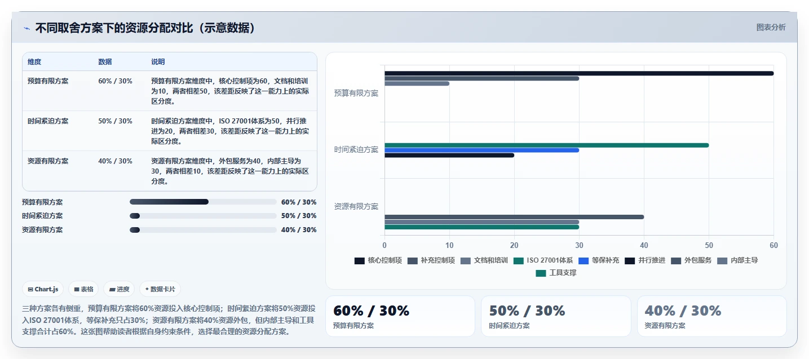This screenshot has height=359, width=809.
Task: Select the 表格 tag chip
Action: pos(83,289)
